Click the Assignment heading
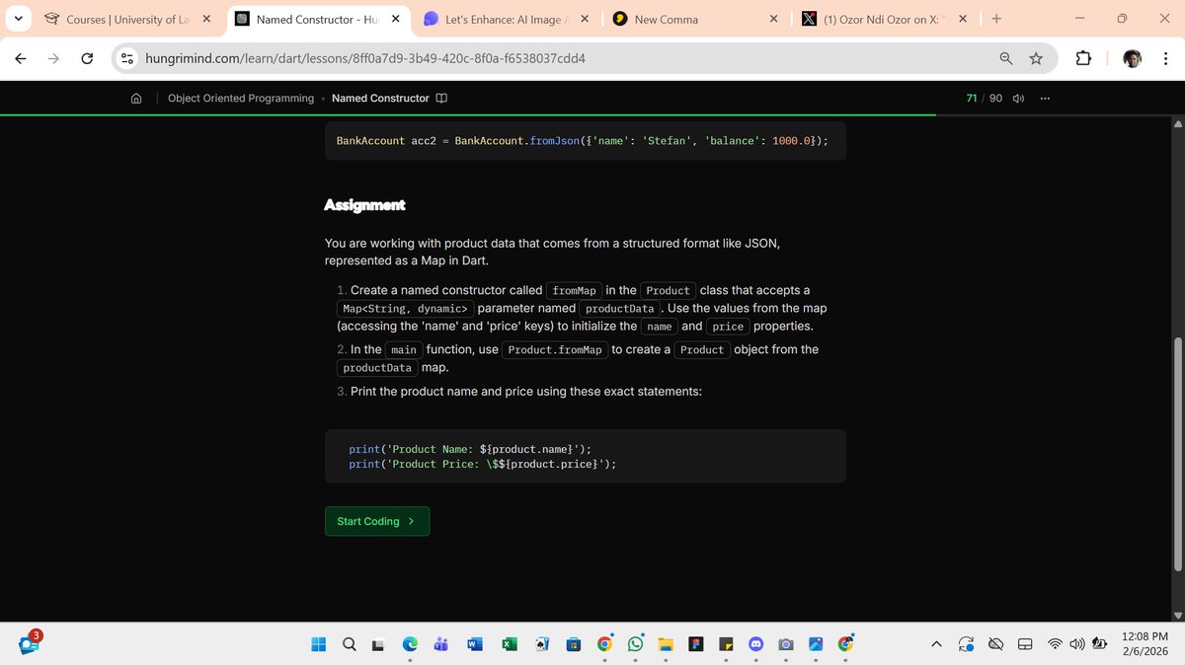Image resolution: width=1185 pixels, height=665 pixels. 364,205
